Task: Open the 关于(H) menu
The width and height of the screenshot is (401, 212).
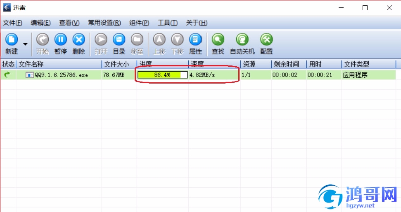Action: tap(197, 23)
